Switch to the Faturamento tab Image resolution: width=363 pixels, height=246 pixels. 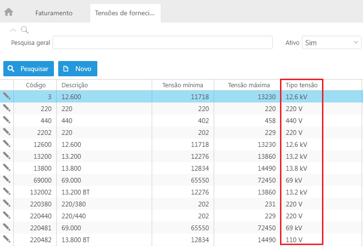53,13
